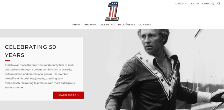Click the red LEARN MORE button
Image resolution: width=224 pixels, height=110 pixels.
click(x=68, y=95)
